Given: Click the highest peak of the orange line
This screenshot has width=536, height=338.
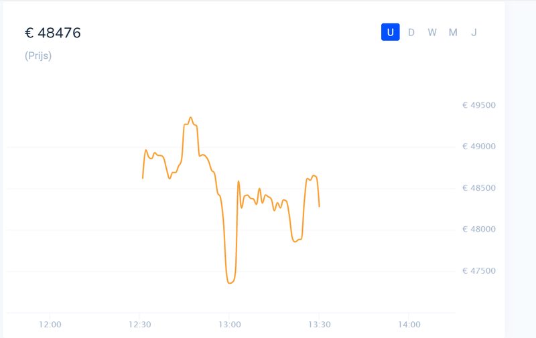Looking at the screenshot, I should 191,117.
